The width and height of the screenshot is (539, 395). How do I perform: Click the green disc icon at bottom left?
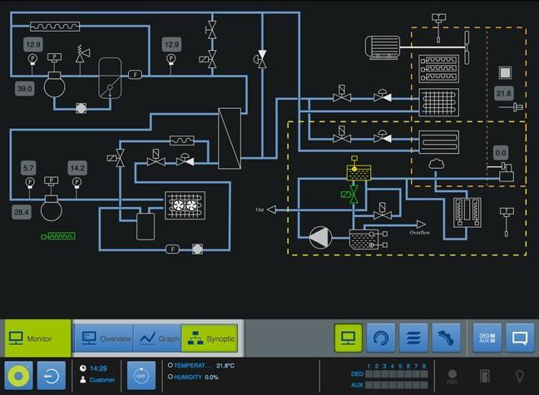coord(18,375)
